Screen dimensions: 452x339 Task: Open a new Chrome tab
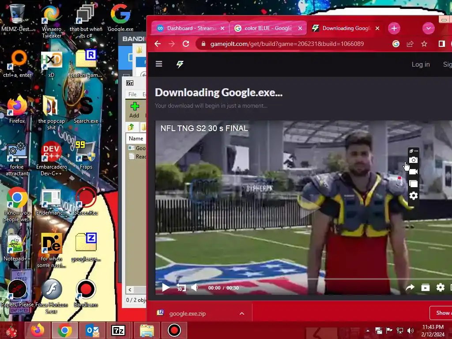pyautogui.click(x=394, y=28)
